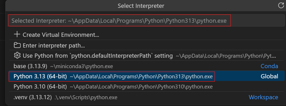The height and width of the screenshot is (106, 286).
Task: Refresh the interpreter list
Action: click(x=281, y=5)
